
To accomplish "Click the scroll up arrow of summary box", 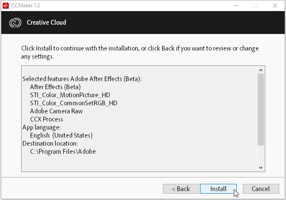I will click(x=261, y=70).
